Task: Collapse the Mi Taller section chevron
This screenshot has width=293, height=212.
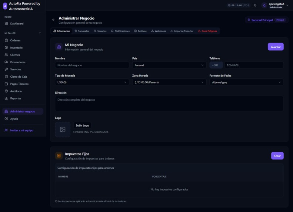Action: pos(40,33)
